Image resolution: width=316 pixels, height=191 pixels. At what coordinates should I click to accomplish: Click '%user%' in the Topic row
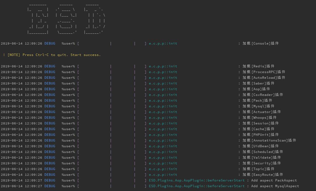68,169
